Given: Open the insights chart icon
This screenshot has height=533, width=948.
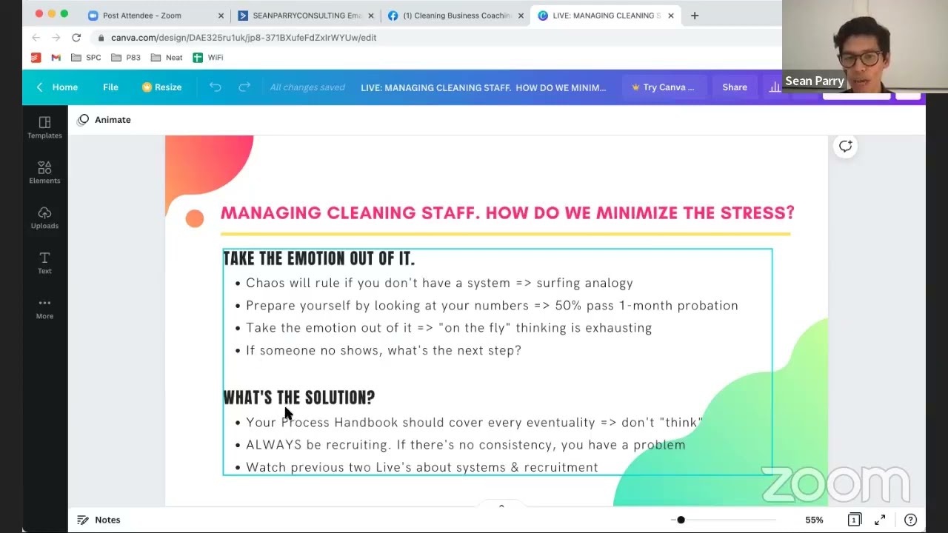Looking at the screenshot, I should [774, 87].
